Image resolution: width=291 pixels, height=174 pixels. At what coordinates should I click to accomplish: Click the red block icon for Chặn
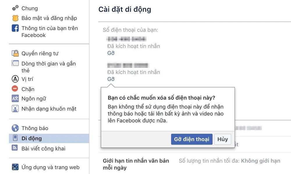pos(15,89)
